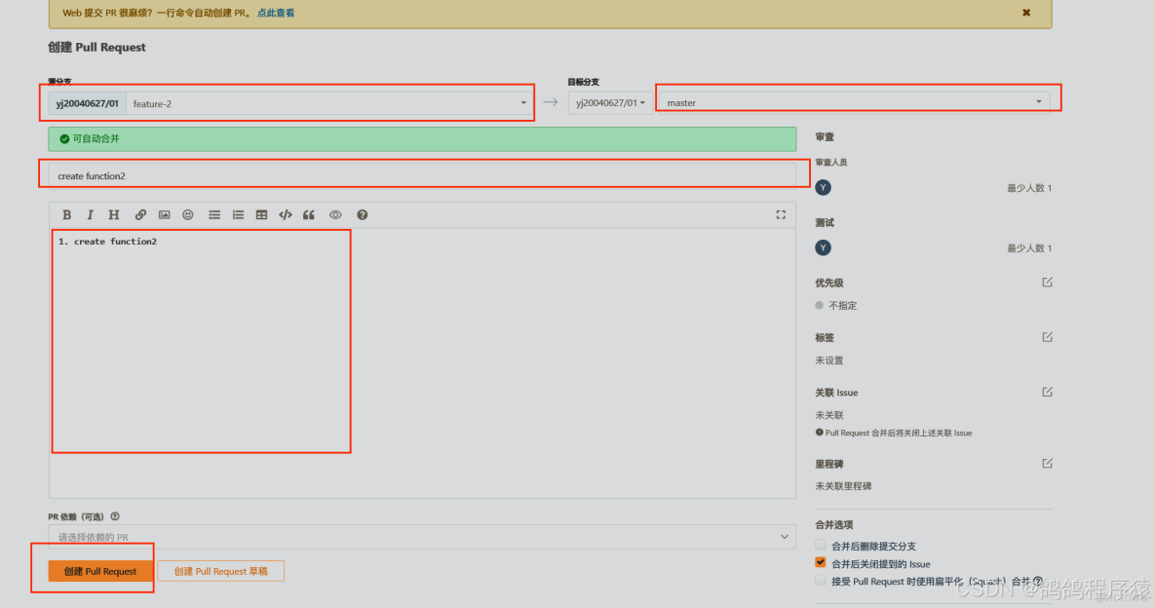Close the yellow notification banner
Screen dimensions: 1154x608
point(1026,13)
